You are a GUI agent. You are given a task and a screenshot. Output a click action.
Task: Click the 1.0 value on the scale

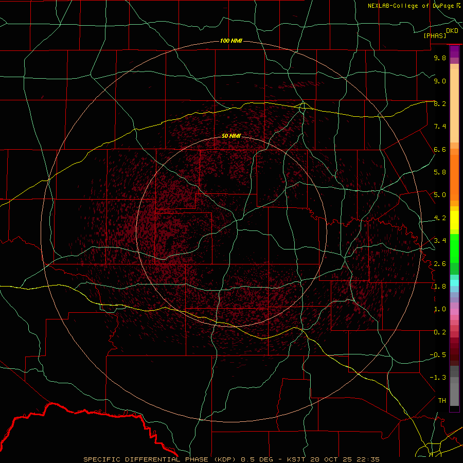440,309
